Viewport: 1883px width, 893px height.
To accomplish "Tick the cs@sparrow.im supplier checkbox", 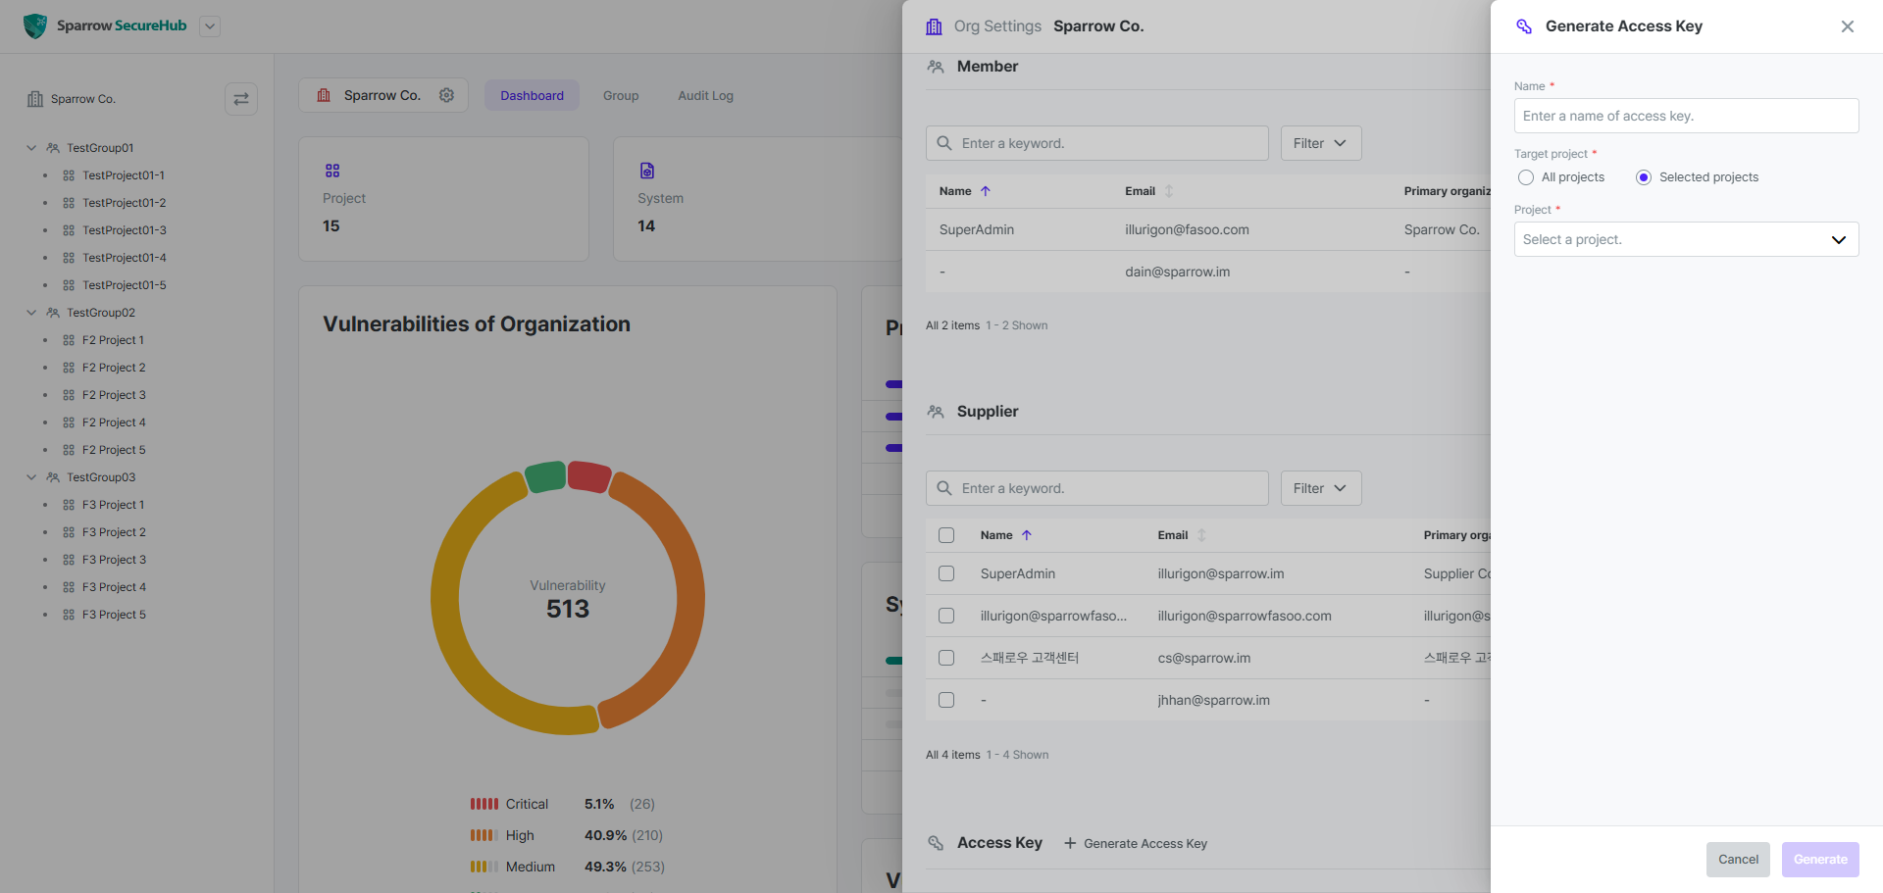I will coord(946,658).
